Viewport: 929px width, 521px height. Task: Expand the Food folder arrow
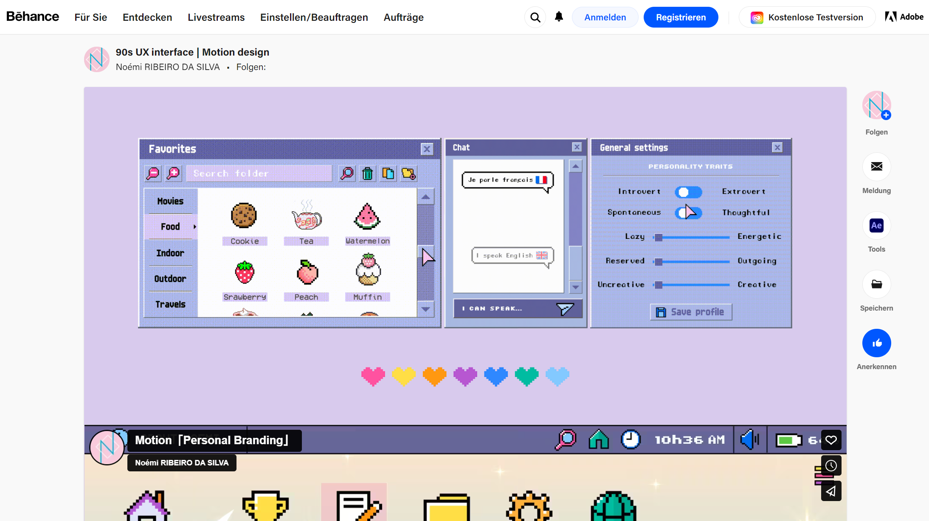(x=194, y=227)
